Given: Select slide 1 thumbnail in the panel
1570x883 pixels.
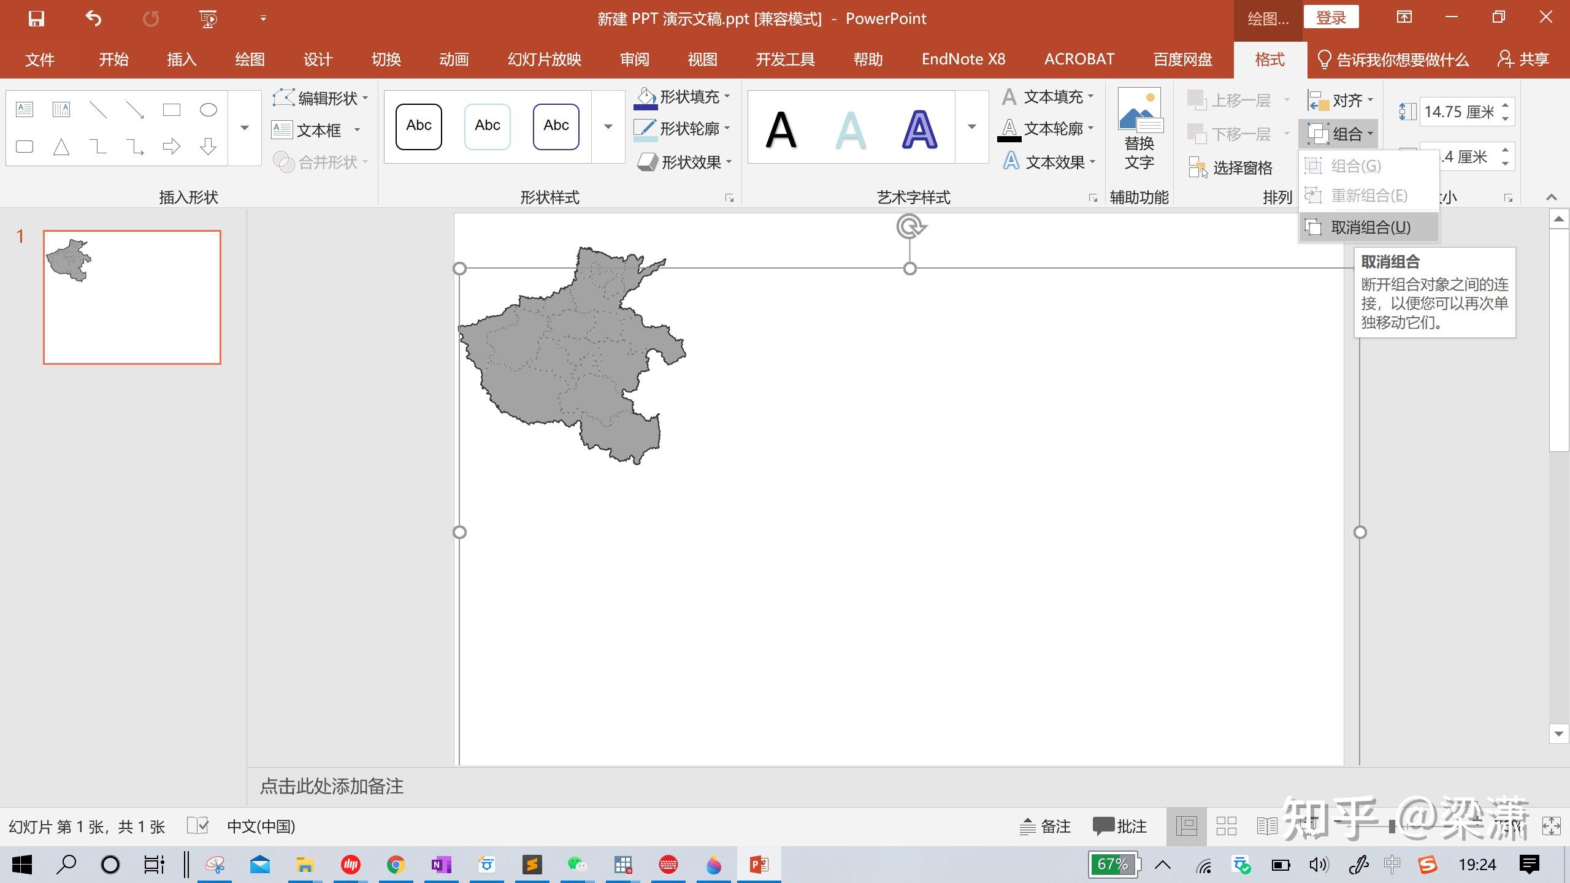Looking at the screenshot, I should [x=131, y=297].
